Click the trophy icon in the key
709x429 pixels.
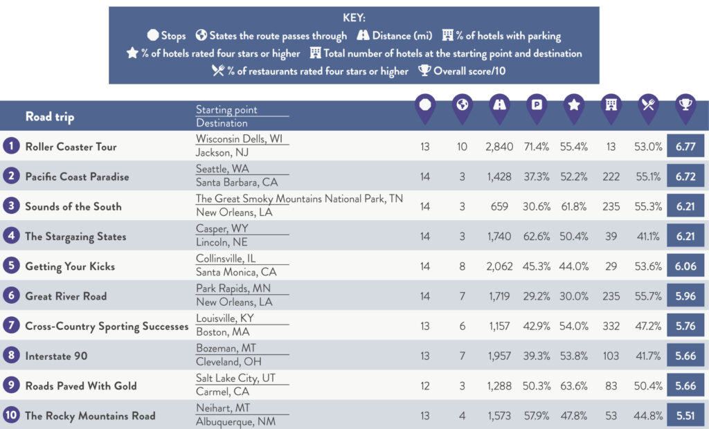tap(423, 71)
